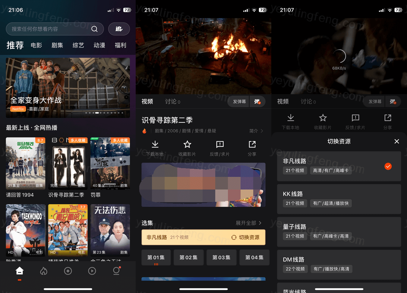407x293 pixels.
Task: Choose the KK线路 source
Action: [x=339, y=199]
